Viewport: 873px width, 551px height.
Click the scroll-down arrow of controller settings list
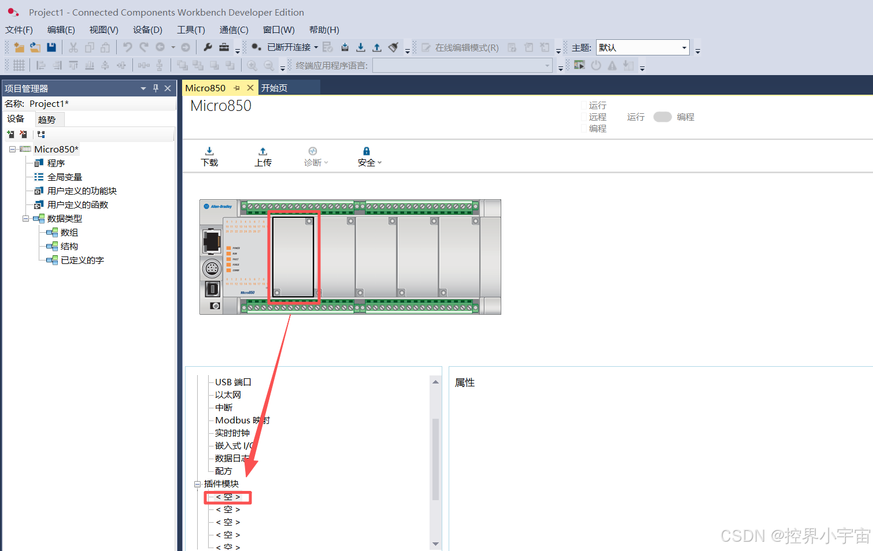point(435,544)
